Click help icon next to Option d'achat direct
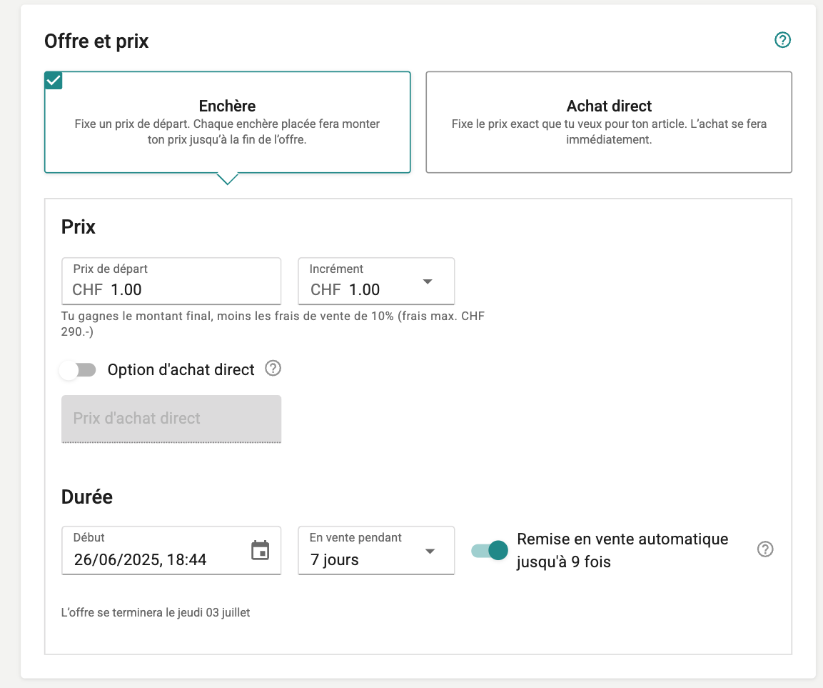 [x=273, y=369]
